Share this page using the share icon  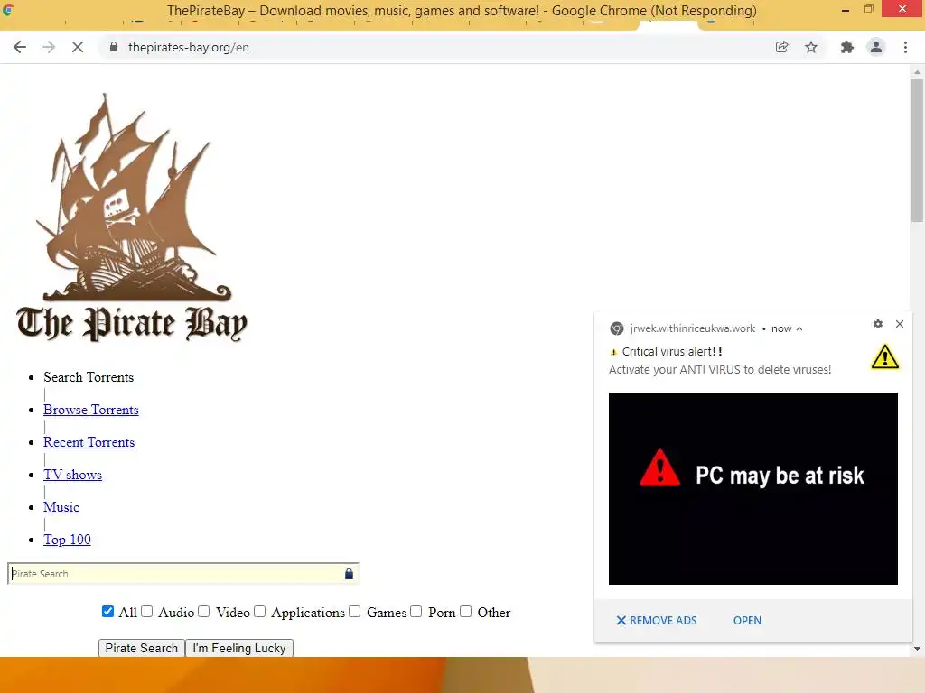(x=781, y=47)
